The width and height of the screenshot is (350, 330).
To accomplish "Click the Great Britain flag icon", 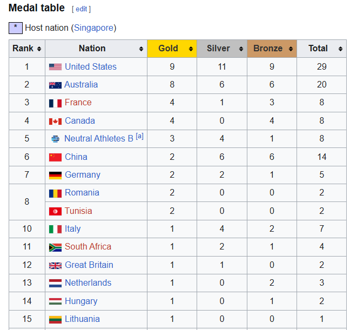I will [55, 265].
